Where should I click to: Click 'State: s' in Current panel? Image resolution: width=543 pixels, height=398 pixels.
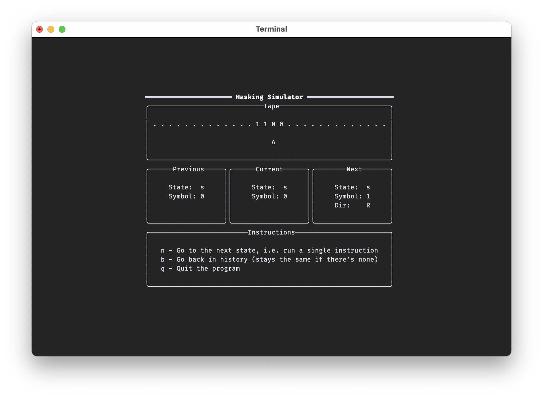point(269,187)
